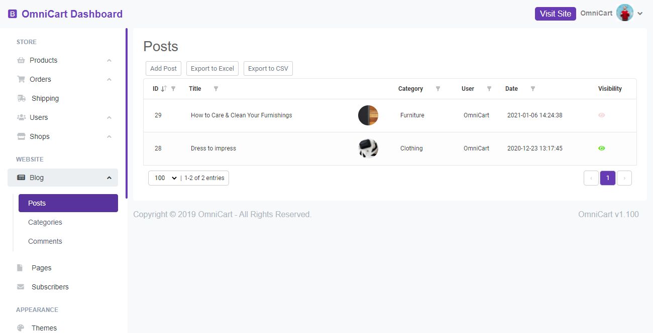Click the Visit Site button
653x333 pixels.
coord(555,14)
